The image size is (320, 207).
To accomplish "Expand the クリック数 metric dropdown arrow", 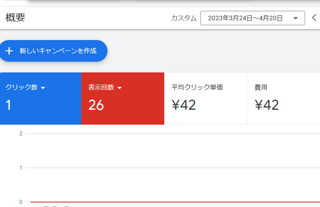I will tap(43, 88).
